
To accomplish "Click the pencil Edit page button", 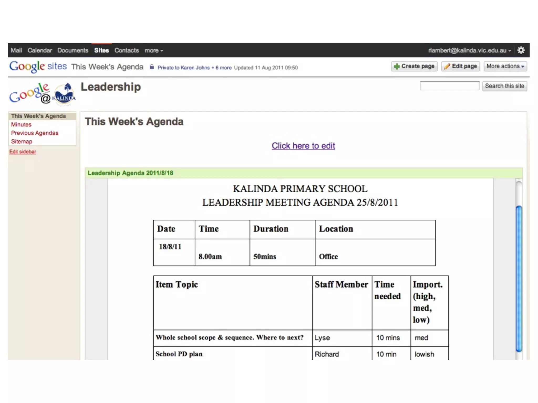I will point(461,66).
